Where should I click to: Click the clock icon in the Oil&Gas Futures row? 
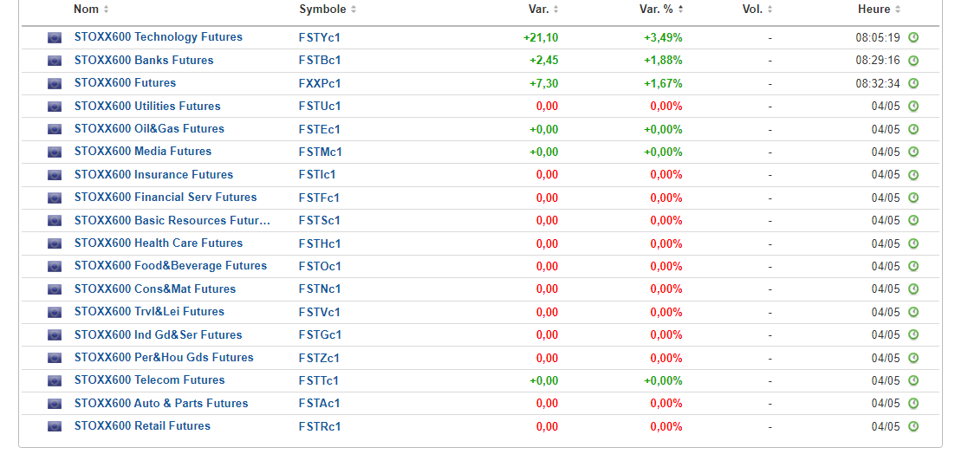point(913,129)
